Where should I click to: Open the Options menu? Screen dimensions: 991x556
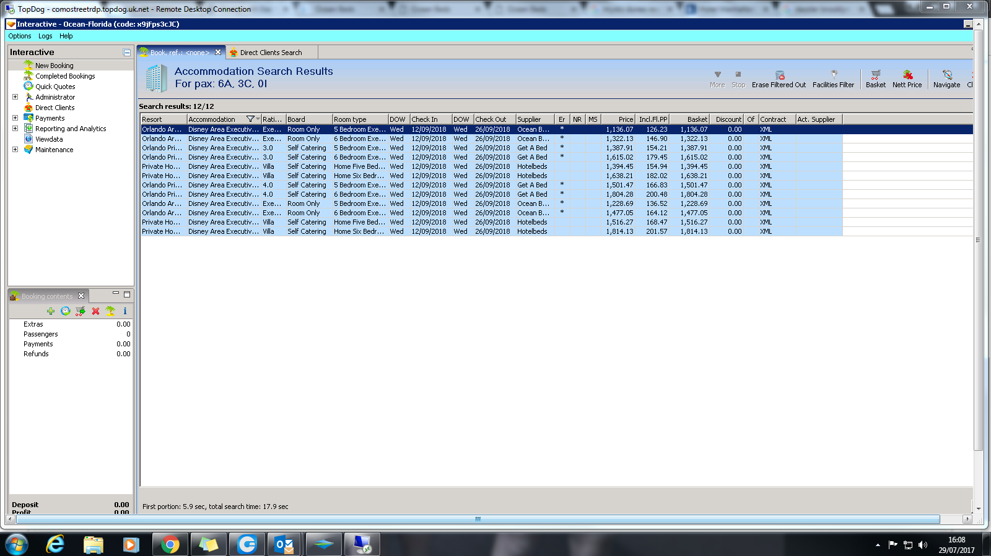point(20,36)
